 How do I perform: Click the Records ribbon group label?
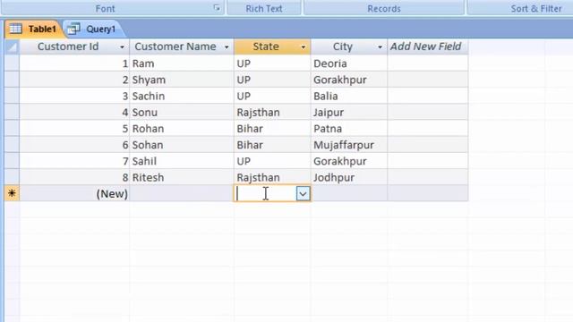384,8
